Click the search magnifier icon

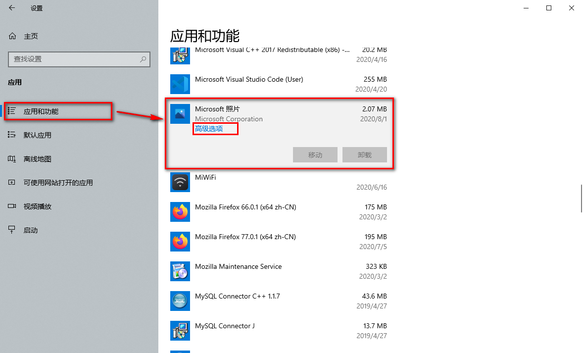[x=143, y=59]
